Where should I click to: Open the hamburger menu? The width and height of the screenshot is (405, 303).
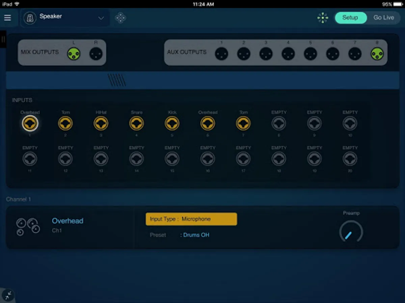(7, 18)
